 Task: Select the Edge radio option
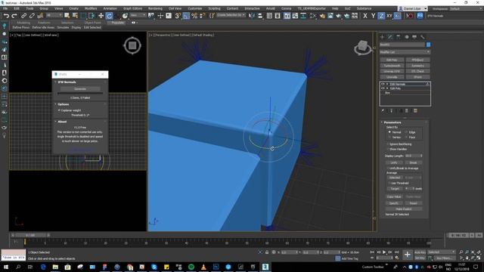click(407, 132)
